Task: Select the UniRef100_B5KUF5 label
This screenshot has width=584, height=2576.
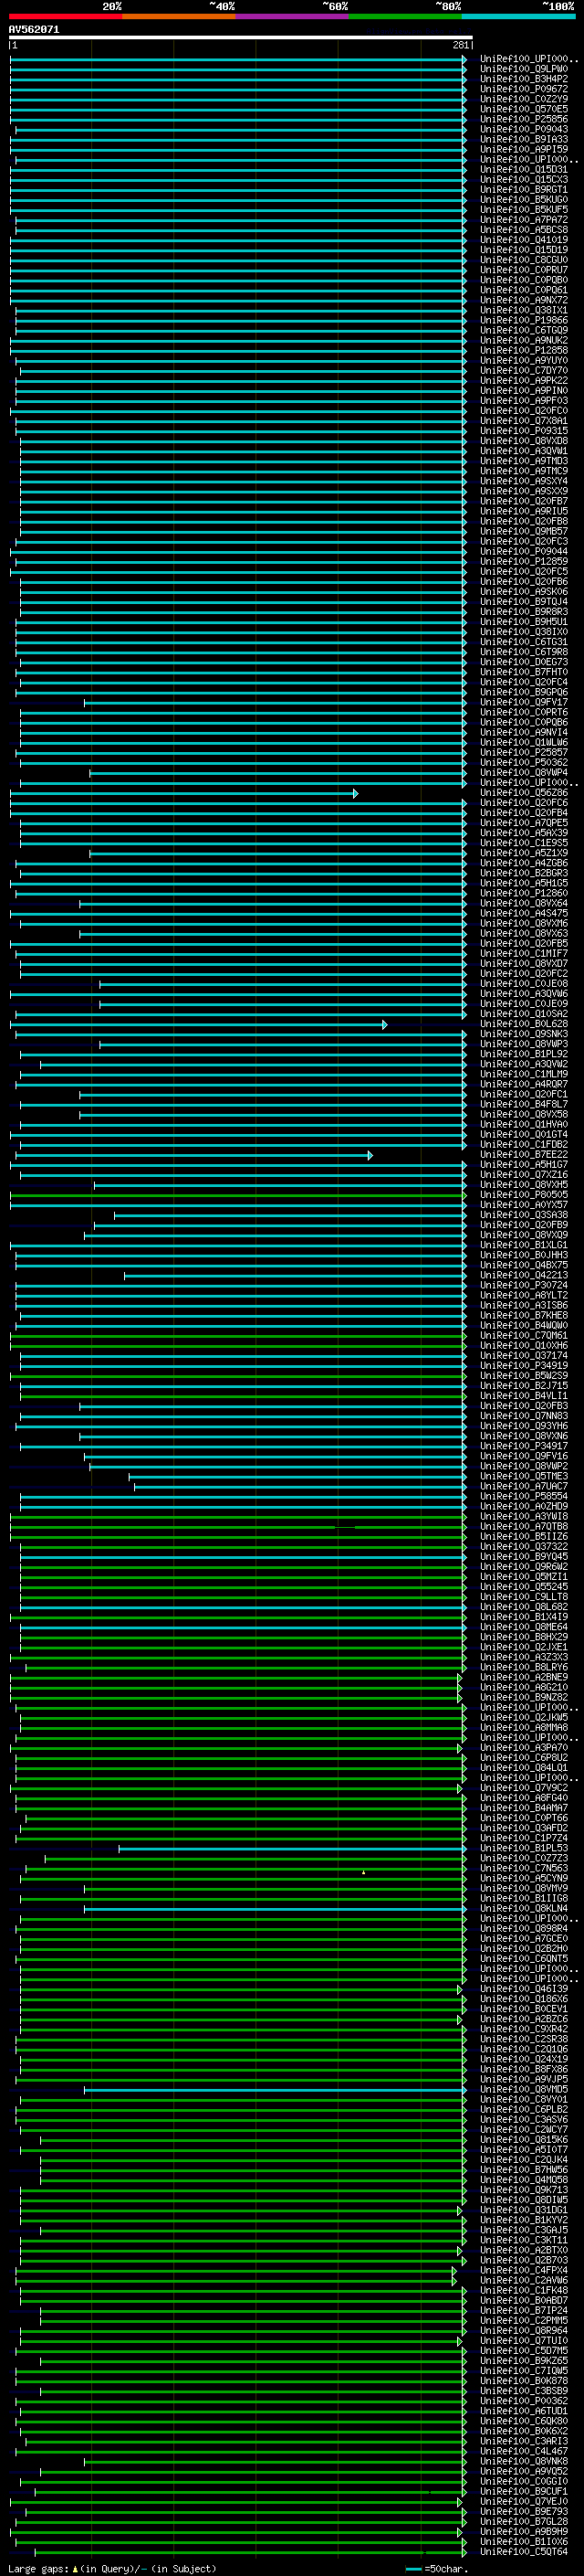Action: [524, 210]
